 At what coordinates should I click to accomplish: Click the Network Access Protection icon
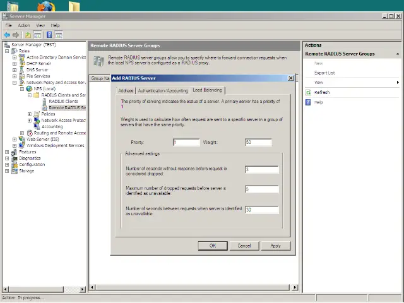[37, 121]
